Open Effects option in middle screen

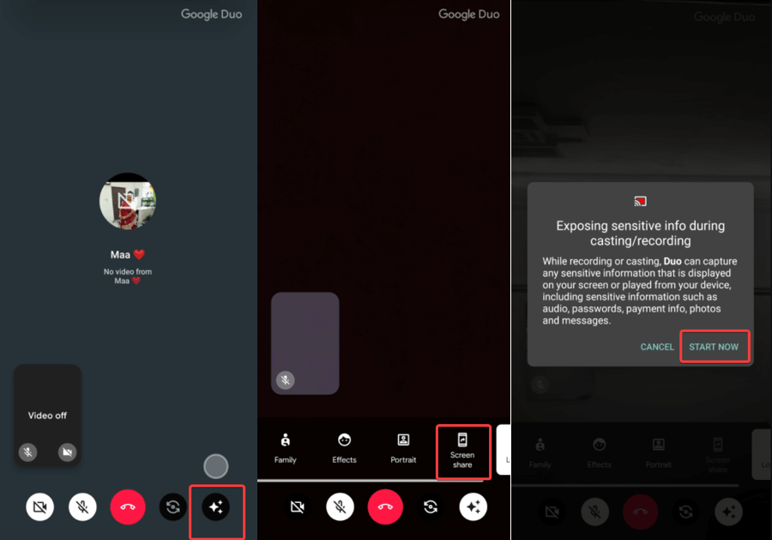coord(344,448)
